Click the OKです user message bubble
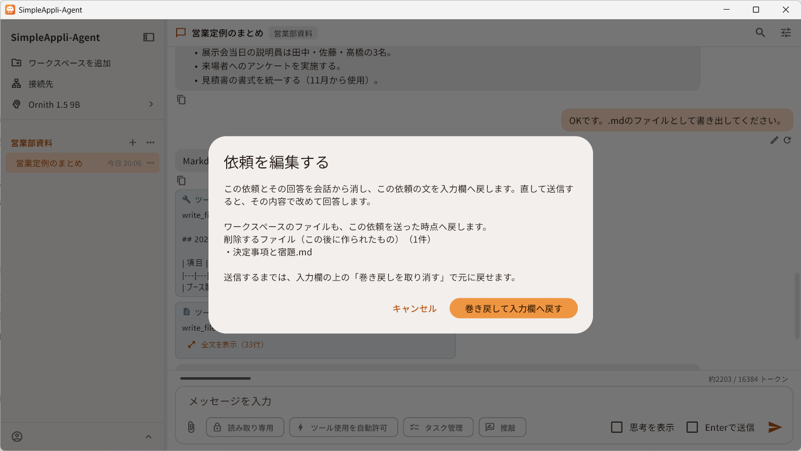The height and width of the screenshot is (451, 801). pyautogui.click(x=677, y=120)
